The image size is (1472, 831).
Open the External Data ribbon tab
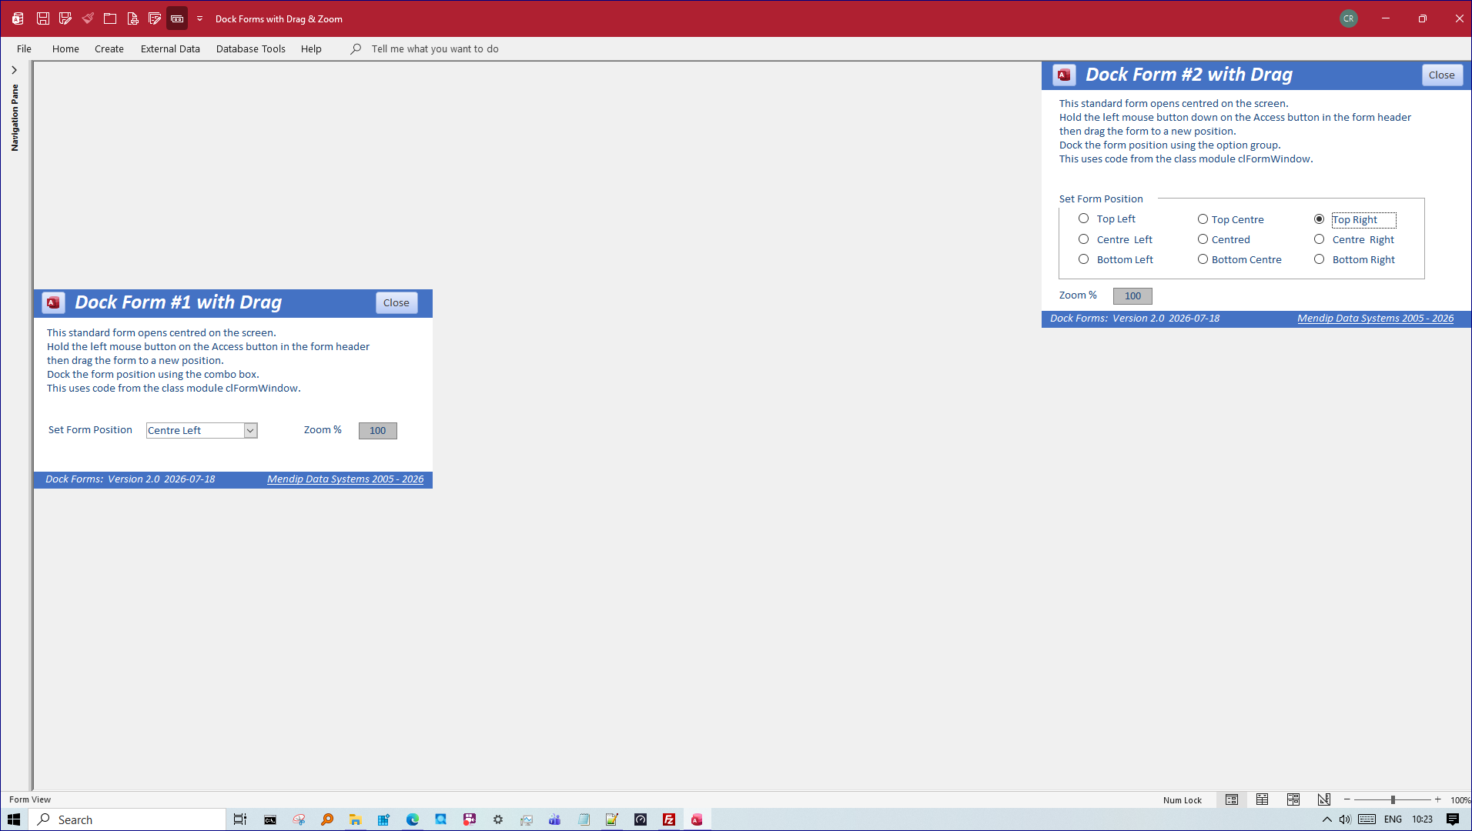click(170, 48)
